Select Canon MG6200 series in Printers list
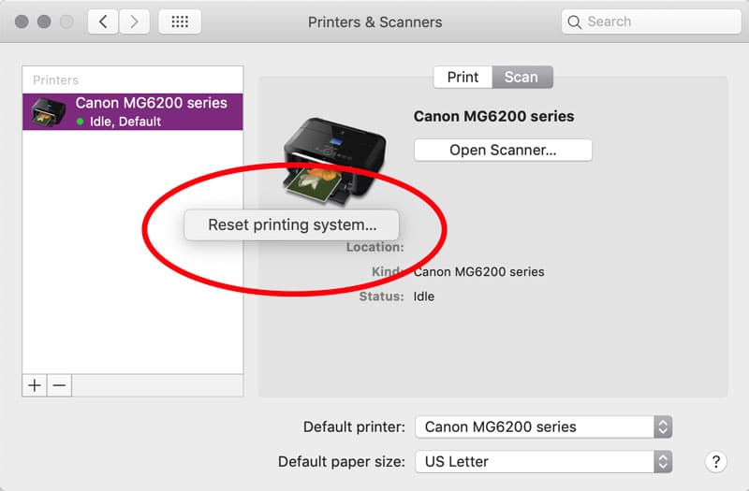 (x=151, y=104)
